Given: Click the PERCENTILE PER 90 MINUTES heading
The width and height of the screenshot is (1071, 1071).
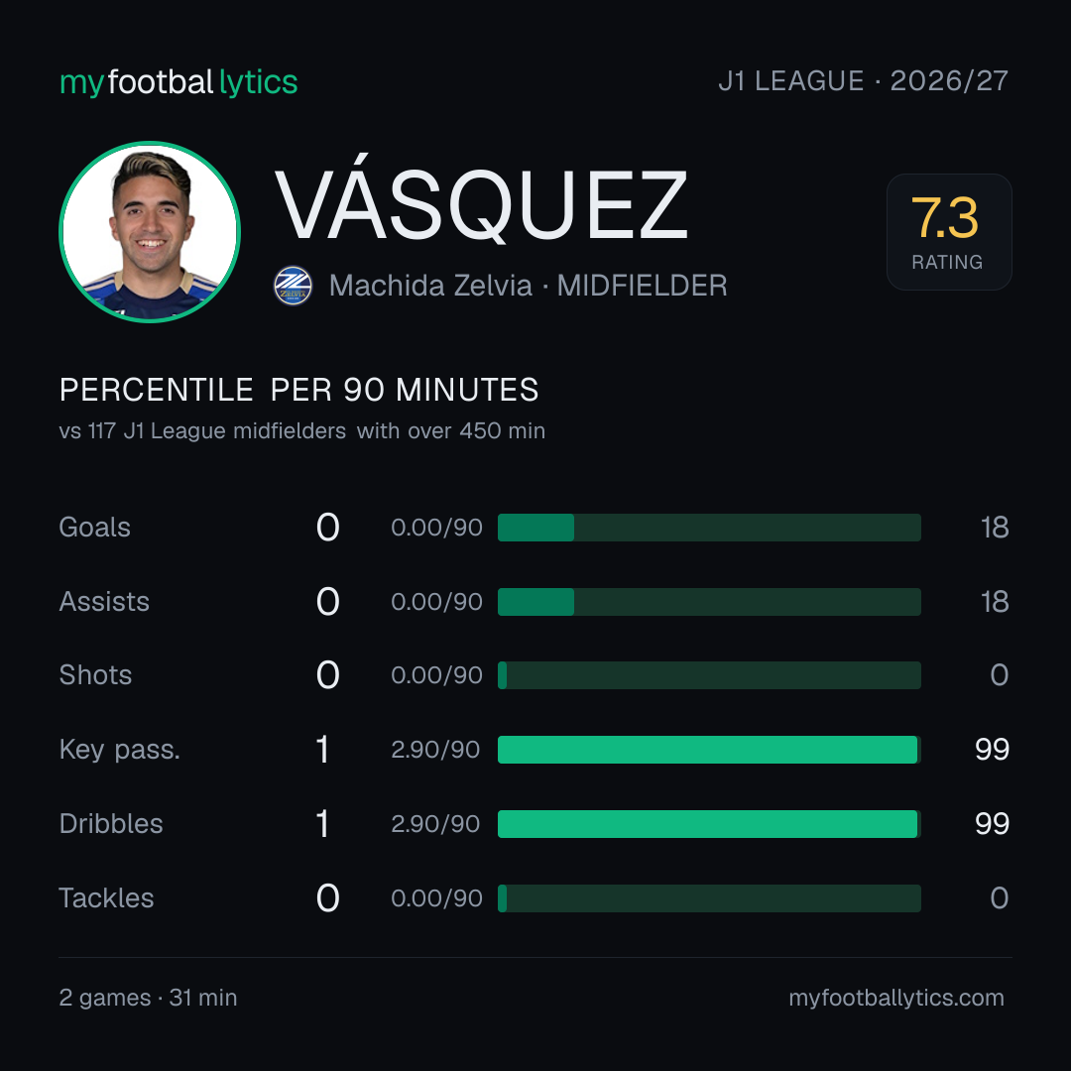Looking at the screenshot, I should tap(299, 390).
